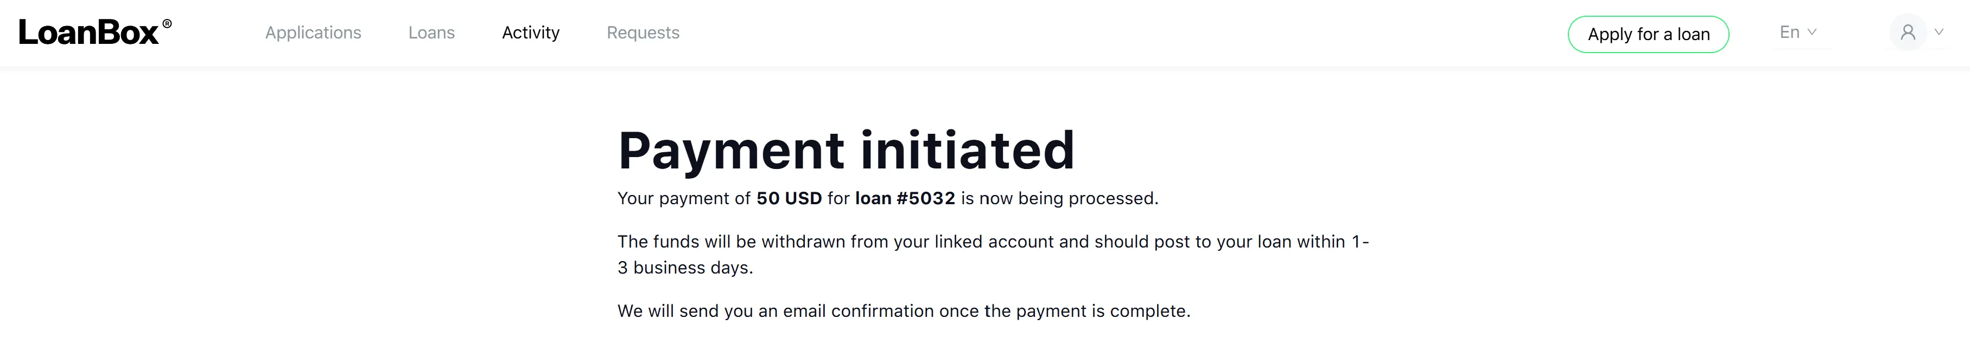Click the Apply for a loan button
The width and height of the screenshot is (1970, 364).
(1648, 34)
